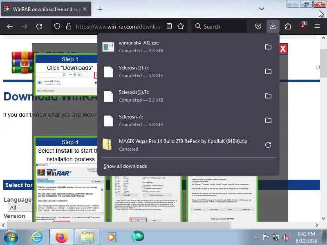Viewport: 327px width, 245px height.
Task: Open the Firefox hamburger menu
Action: point(317,26)
